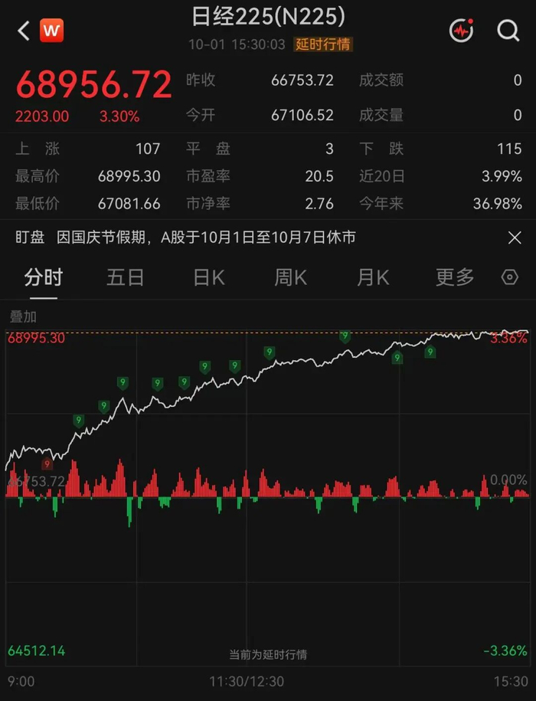
Task: Tap the 下跌 count 115
Action: click(509, 149)
